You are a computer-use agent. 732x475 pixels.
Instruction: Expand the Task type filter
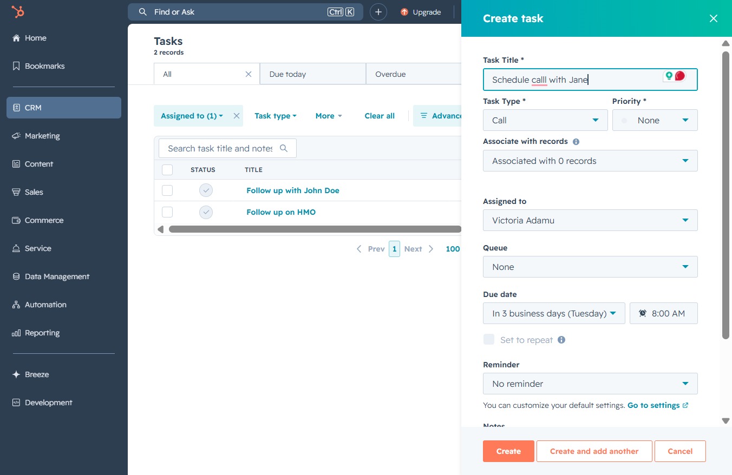click(275, 116)
